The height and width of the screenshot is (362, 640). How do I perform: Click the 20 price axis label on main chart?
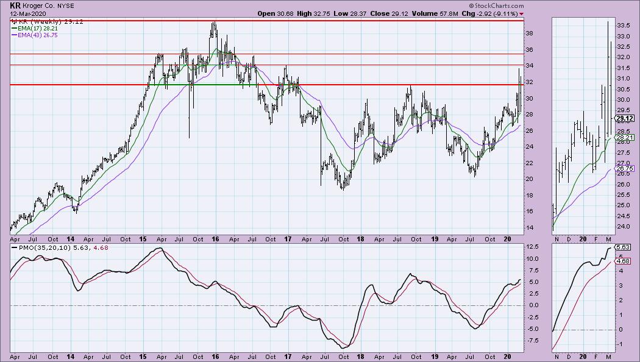pyautogui.click(x=530, y=179)
